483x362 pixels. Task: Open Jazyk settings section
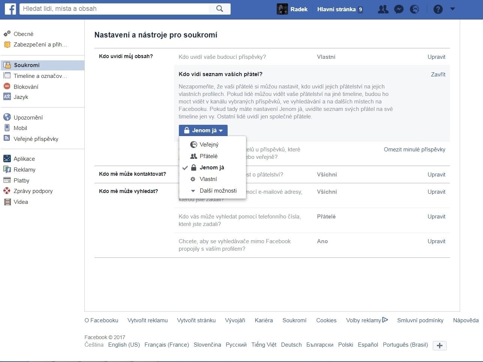pyautogui.click(x=21, y=97)
